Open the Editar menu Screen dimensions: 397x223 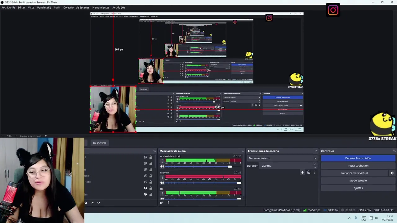pos(21,7)
